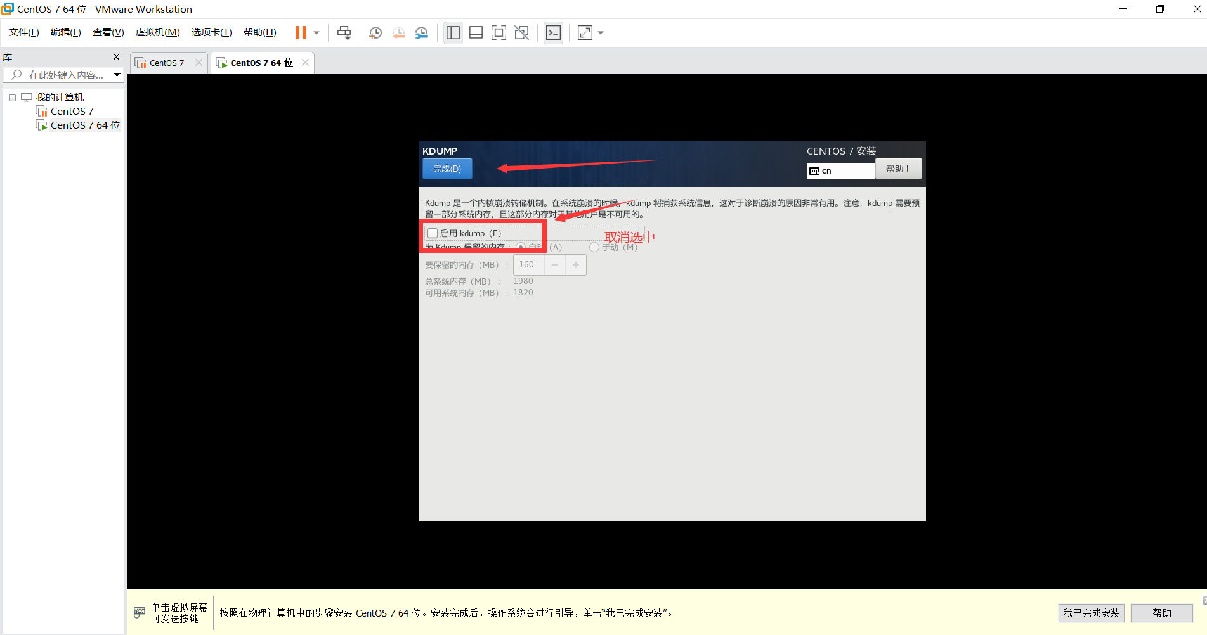Open the 文件(F) menu
The width and height of the screenshot is (1207, 635).
coord(24,32)
